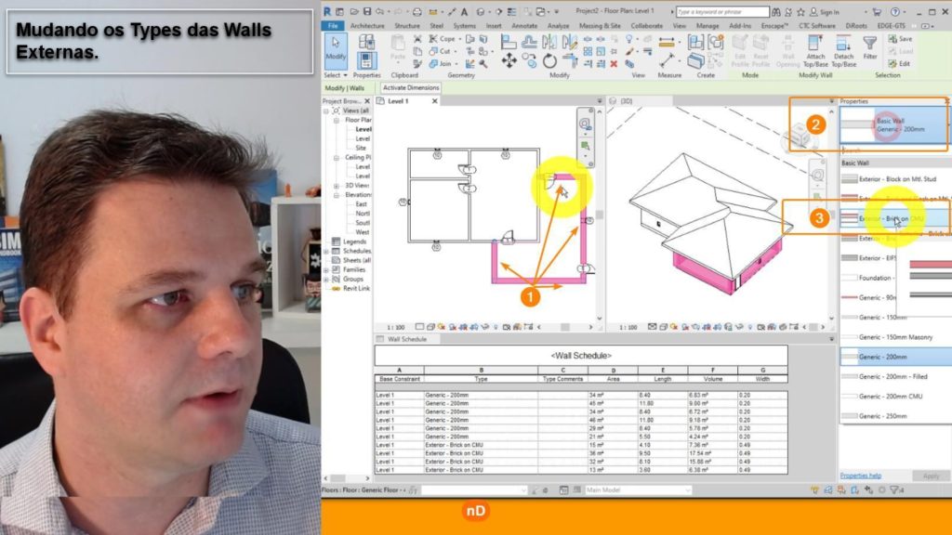This screenshot has width=952, height=535.
Task: Open the Properties help link
Action: [x=860, y=476]
